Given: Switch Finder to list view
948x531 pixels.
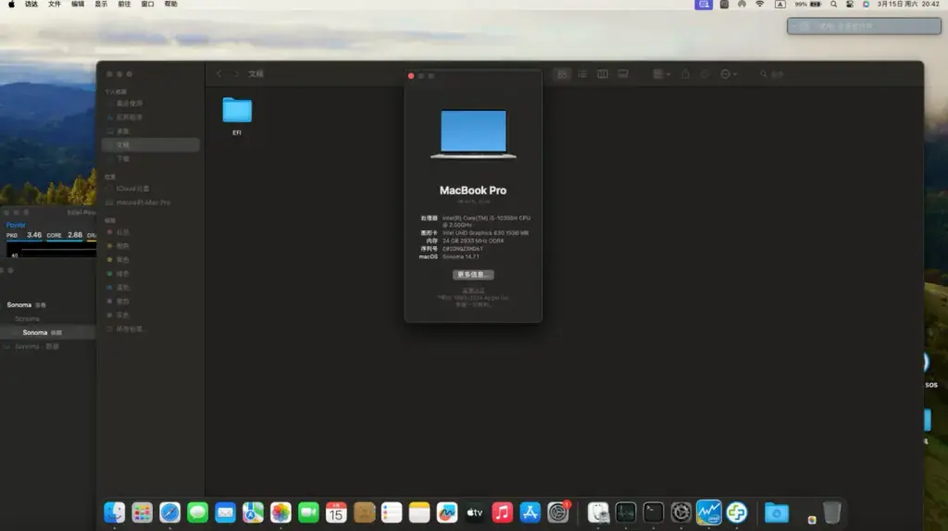Looking at the screenshot, I should click(582, 74).
